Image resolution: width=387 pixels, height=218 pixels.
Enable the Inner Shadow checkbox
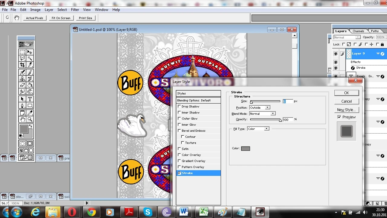point(179,112)
